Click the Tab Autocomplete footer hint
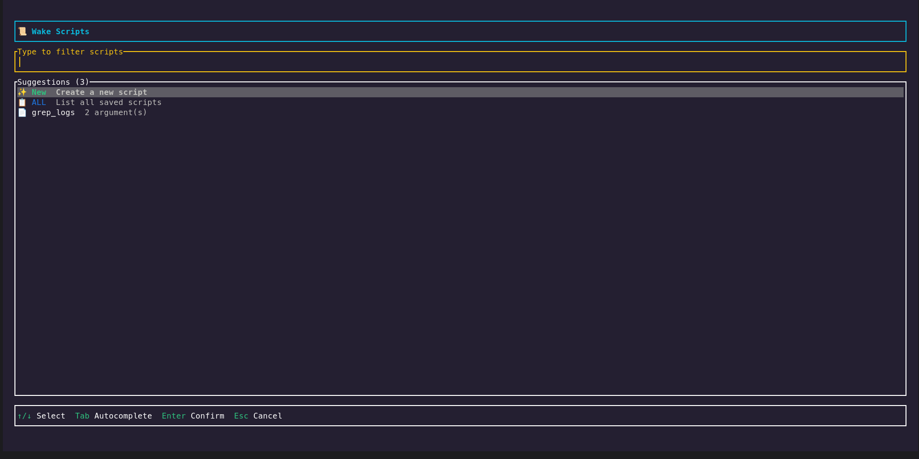Image resolution: width=919 pixels, height=459 pixels. 114,416
